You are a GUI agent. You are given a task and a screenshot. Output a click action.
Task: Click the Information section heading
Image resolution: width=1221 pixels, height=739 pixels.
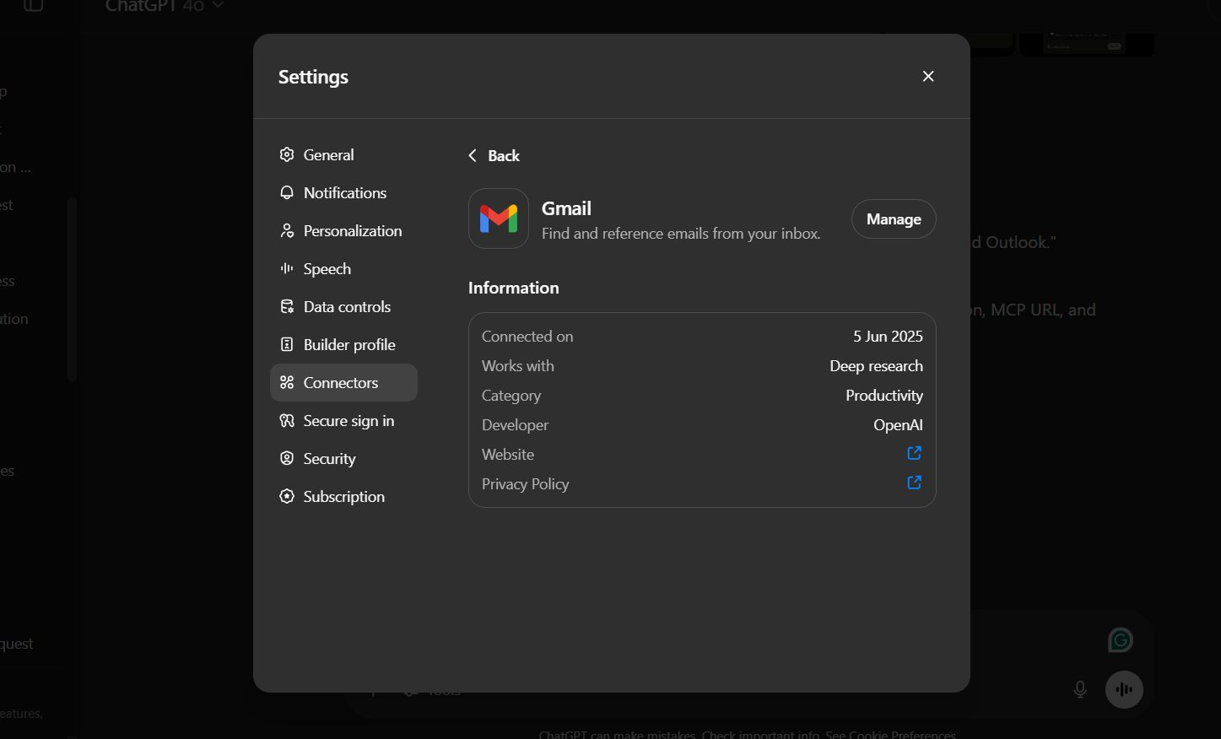(x=514, y=288)
